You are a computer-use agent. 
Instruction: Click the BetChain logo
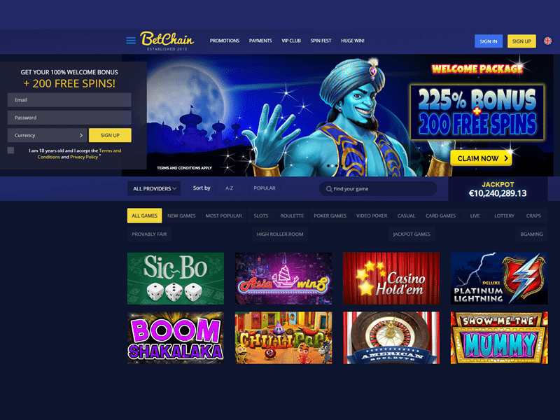[x=167, y=41]
